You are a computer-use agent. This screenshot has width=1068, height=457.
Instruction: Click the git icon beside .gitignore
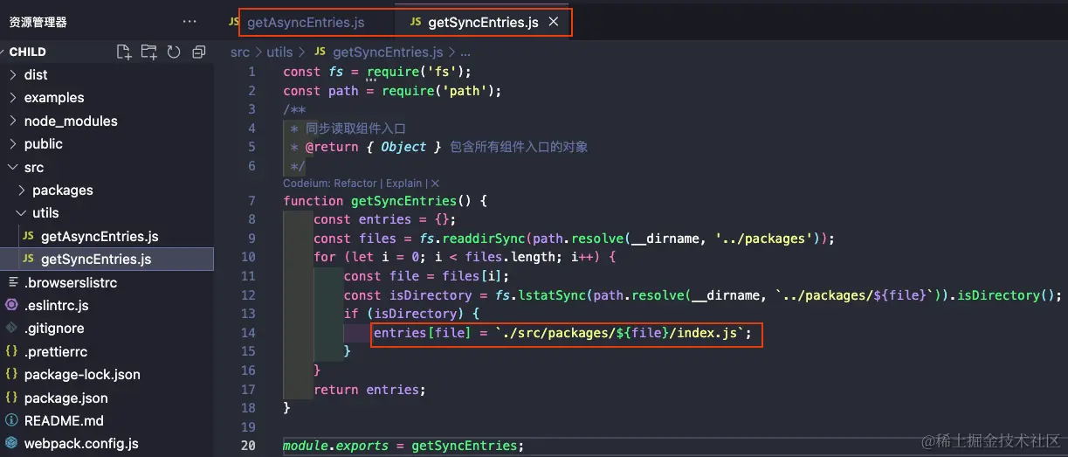click(x=11, y=329)
